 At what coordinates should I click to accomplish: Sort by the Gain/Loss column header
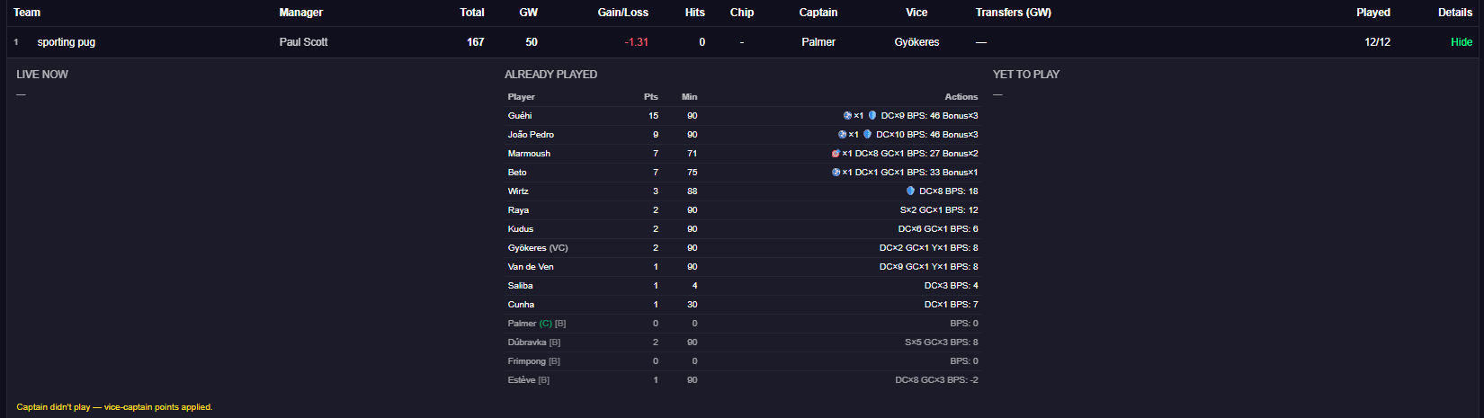[622, 13]
